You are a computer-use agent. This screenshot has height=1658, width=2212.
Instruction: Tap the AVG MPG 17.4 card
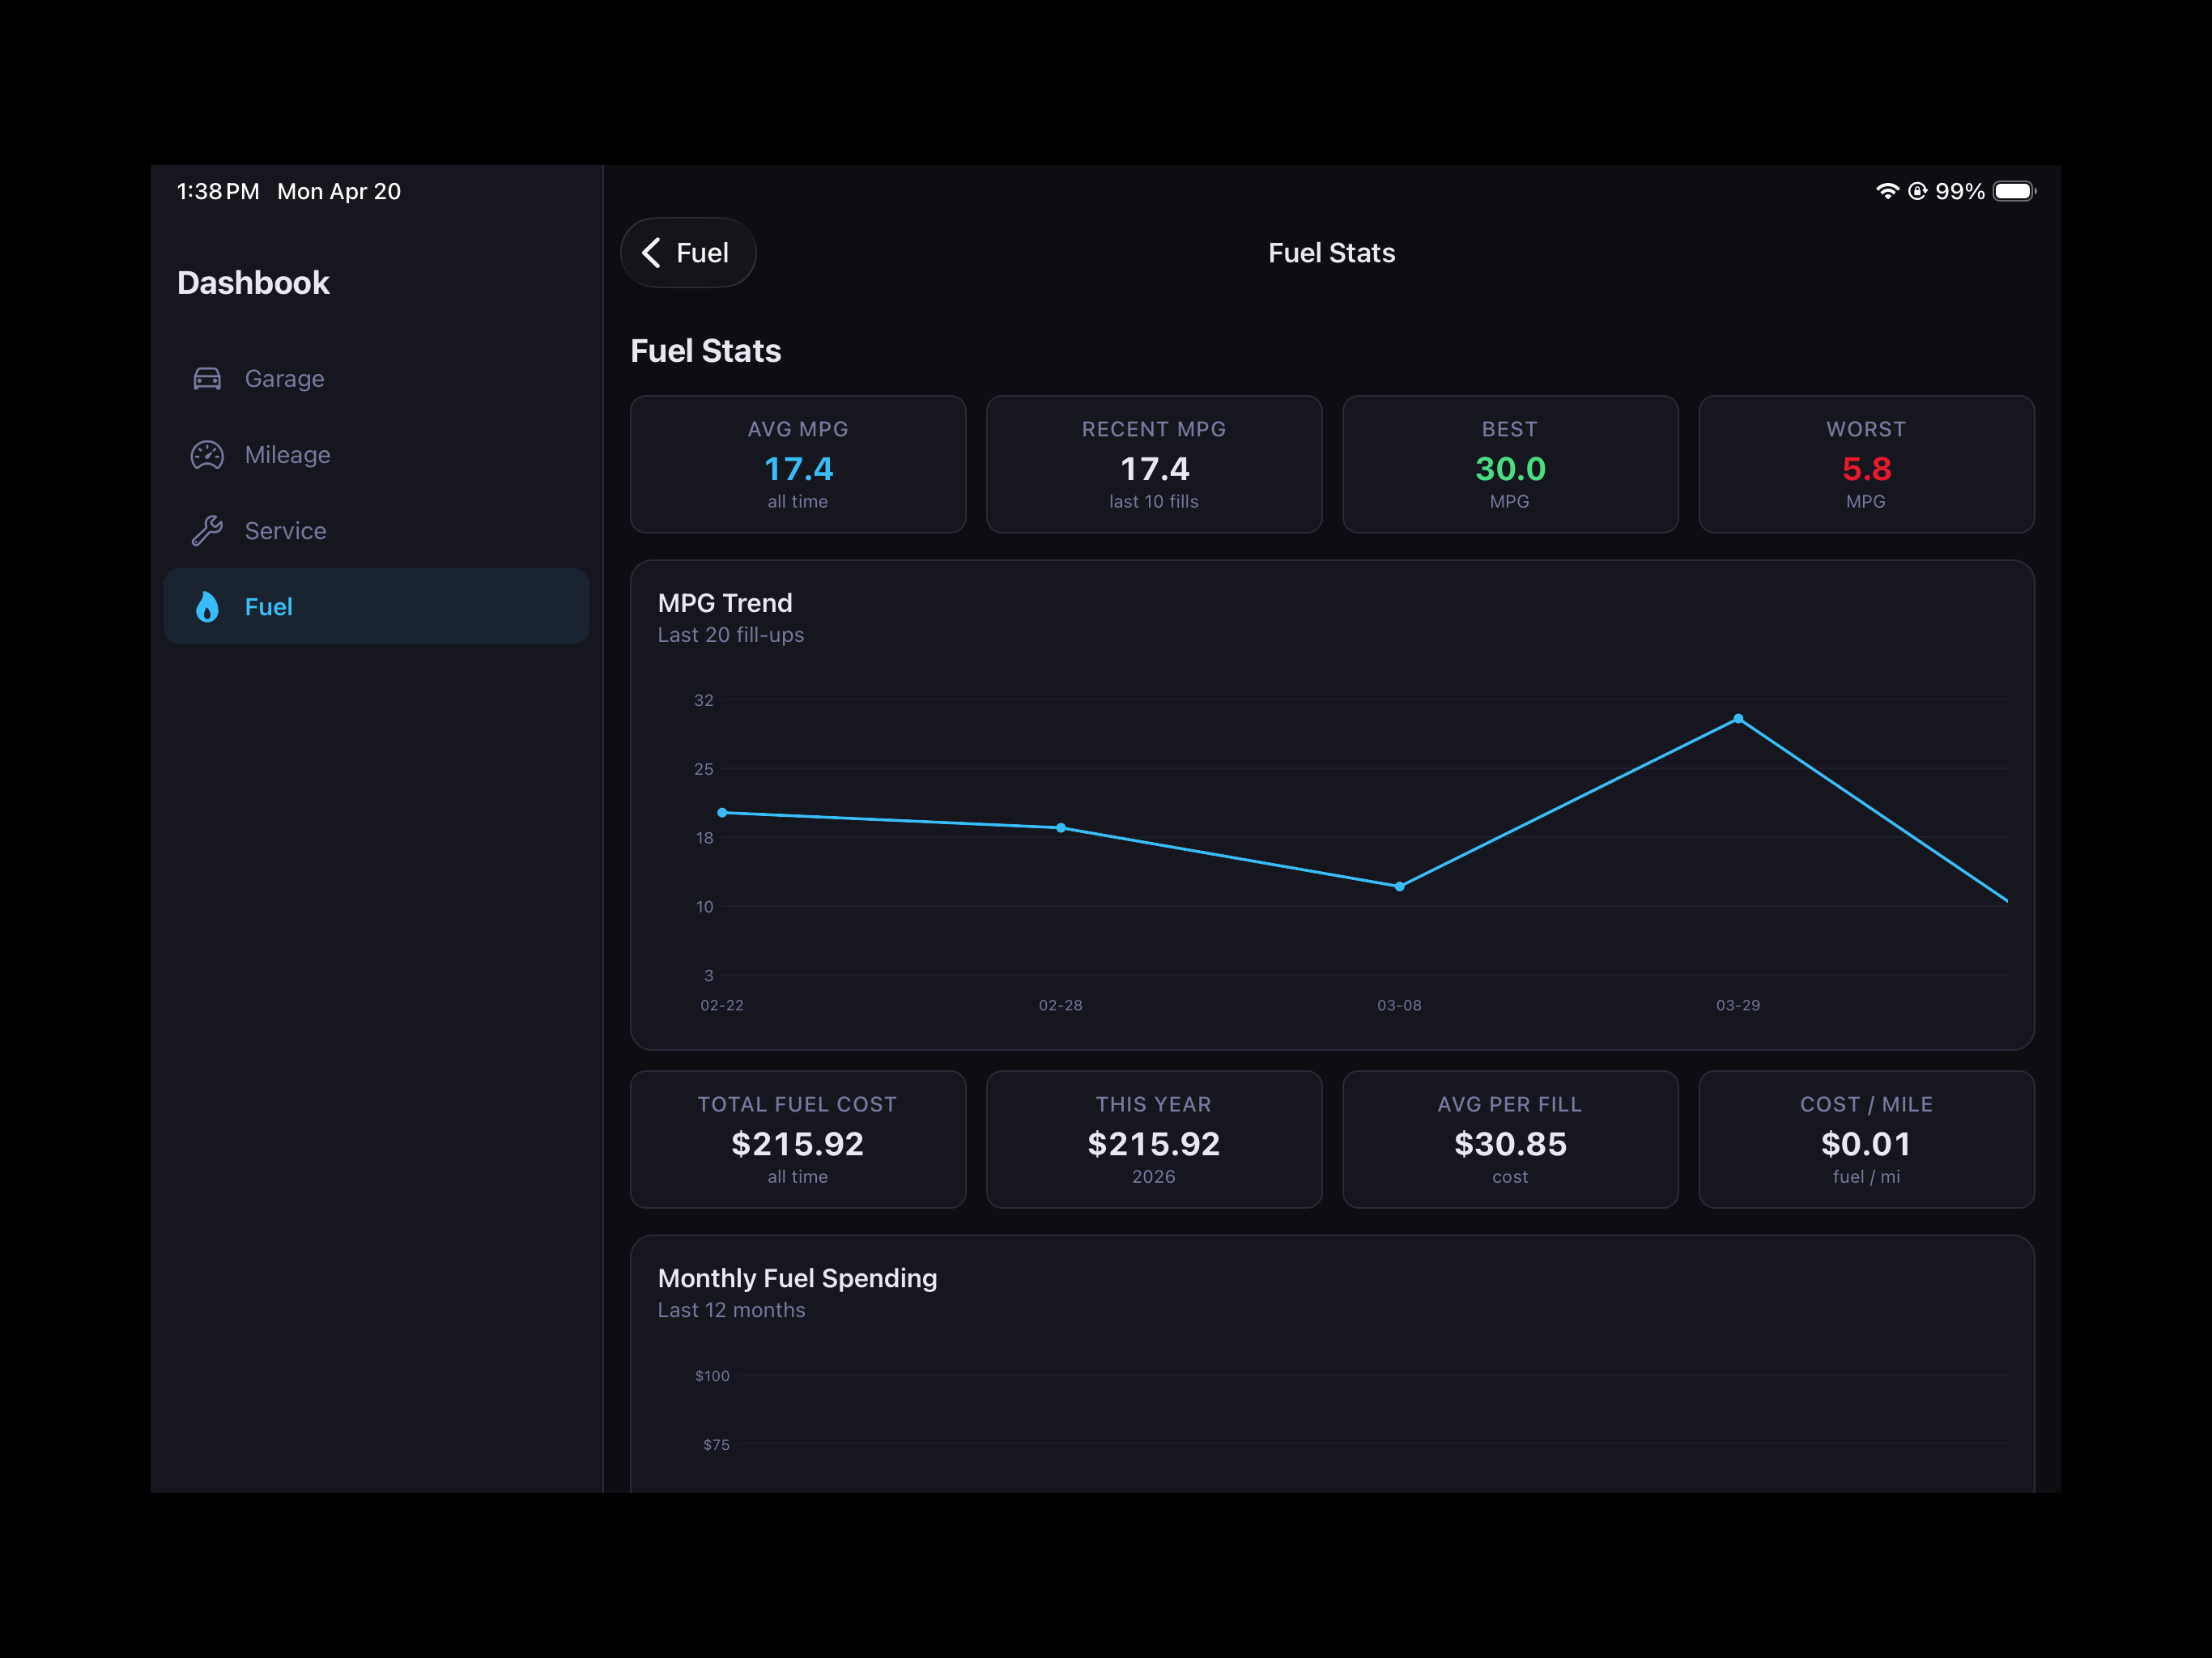pyautogui.click(x=798, y=464)
